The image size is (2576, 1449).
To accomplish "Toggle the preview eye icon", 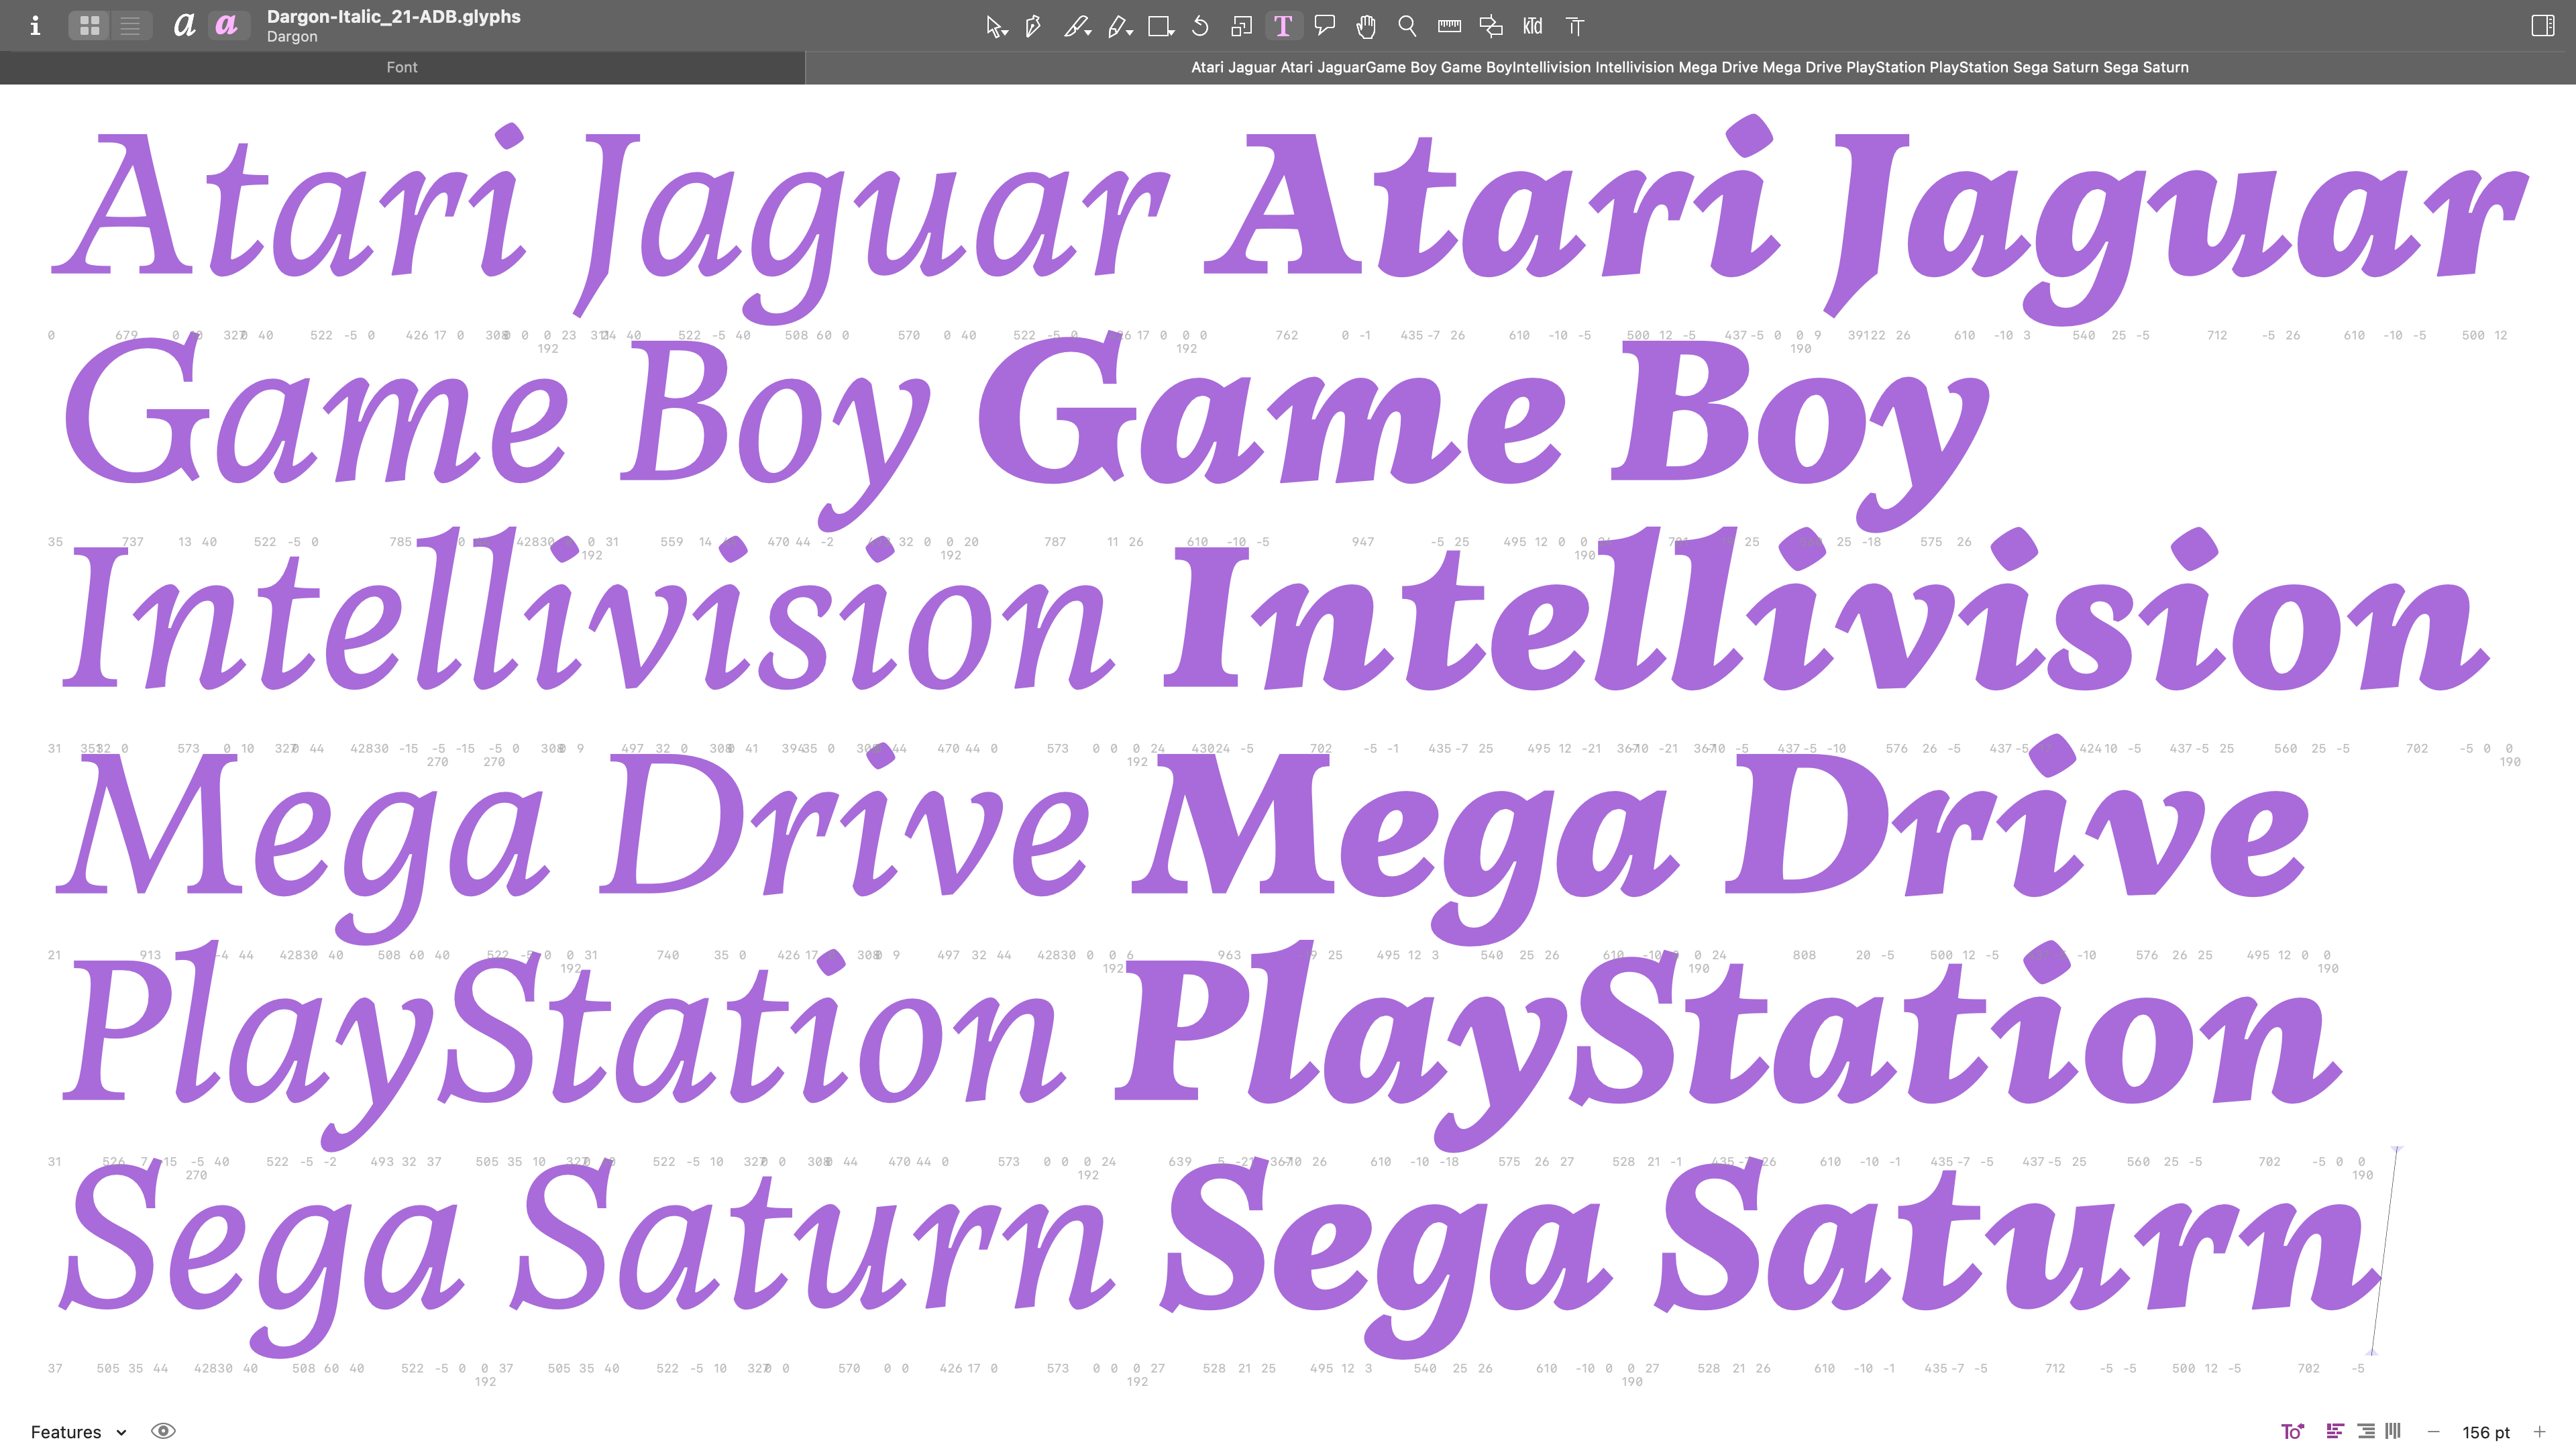I will click(163, 1431).
